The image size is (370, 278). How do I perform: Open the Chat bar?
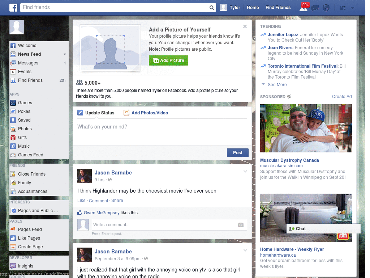tap(323, 229)
